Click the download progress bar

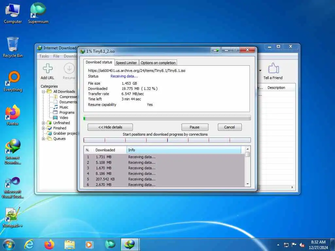tap(167, 118)
